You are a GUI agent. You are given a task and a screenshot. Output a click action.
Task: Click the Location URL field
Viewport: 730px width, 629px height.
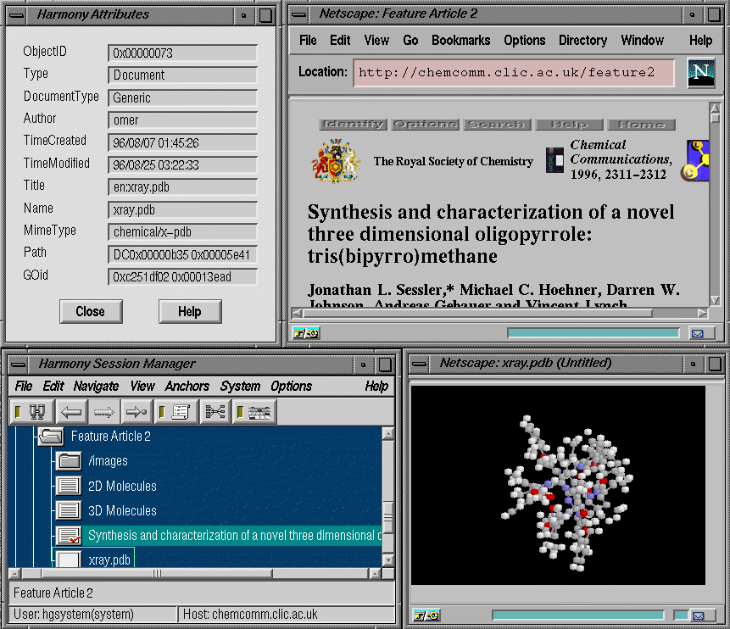(x=514, y=73)
